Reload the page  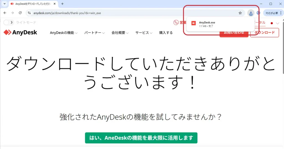[20, 13]
